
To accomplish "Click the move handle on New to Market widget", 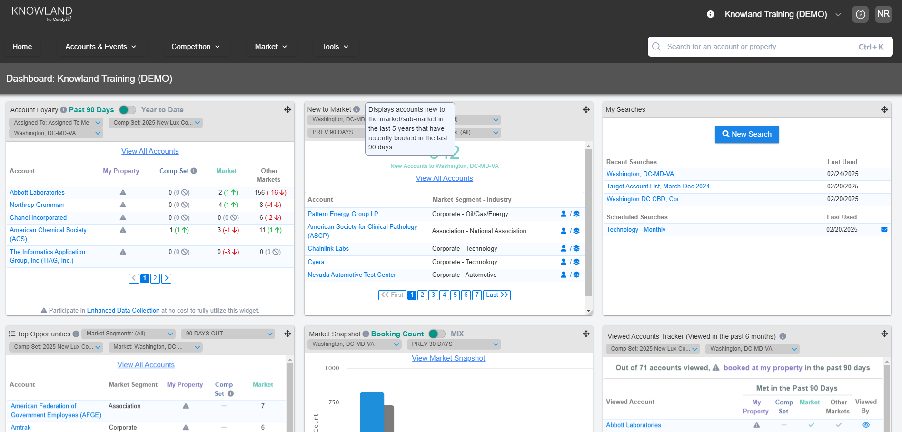I will pyautogui.click(x=586, y=110).
